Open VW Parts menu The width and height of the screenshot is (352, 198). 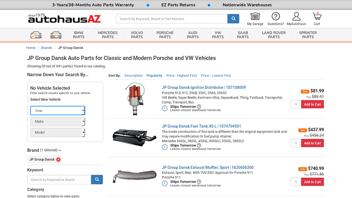click(x=218, y=35)
